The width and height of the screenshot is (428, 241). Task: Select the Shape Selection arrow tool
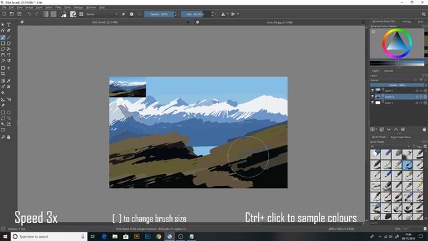coord(3,25)
